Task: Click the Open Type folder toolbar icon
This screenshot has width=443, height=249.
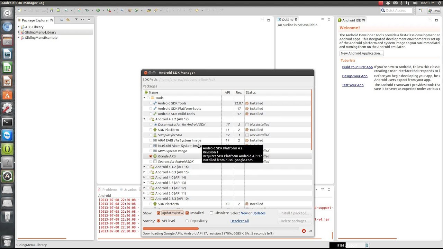Action: (x=149, y=10)
